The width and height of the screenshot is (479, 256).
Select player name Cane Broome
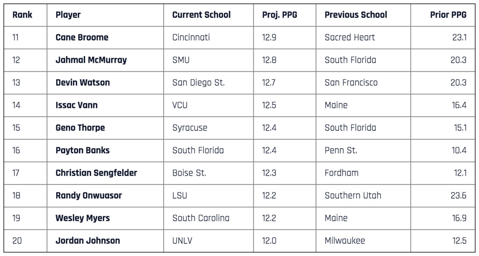[82, 37]
